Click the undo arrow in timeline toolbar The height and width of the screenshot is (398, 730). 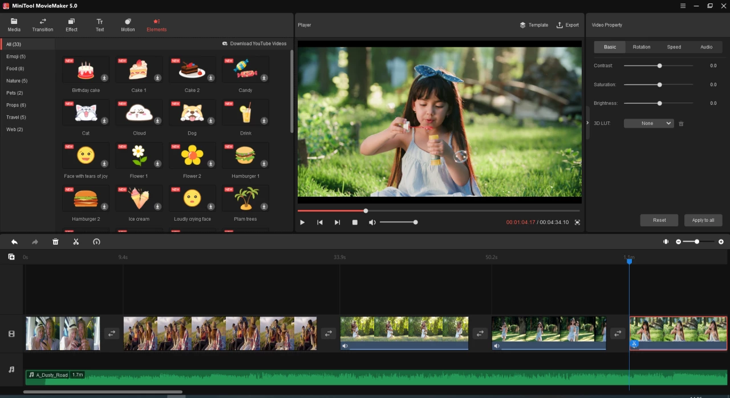pyautogui.click(x=14, y=242)
